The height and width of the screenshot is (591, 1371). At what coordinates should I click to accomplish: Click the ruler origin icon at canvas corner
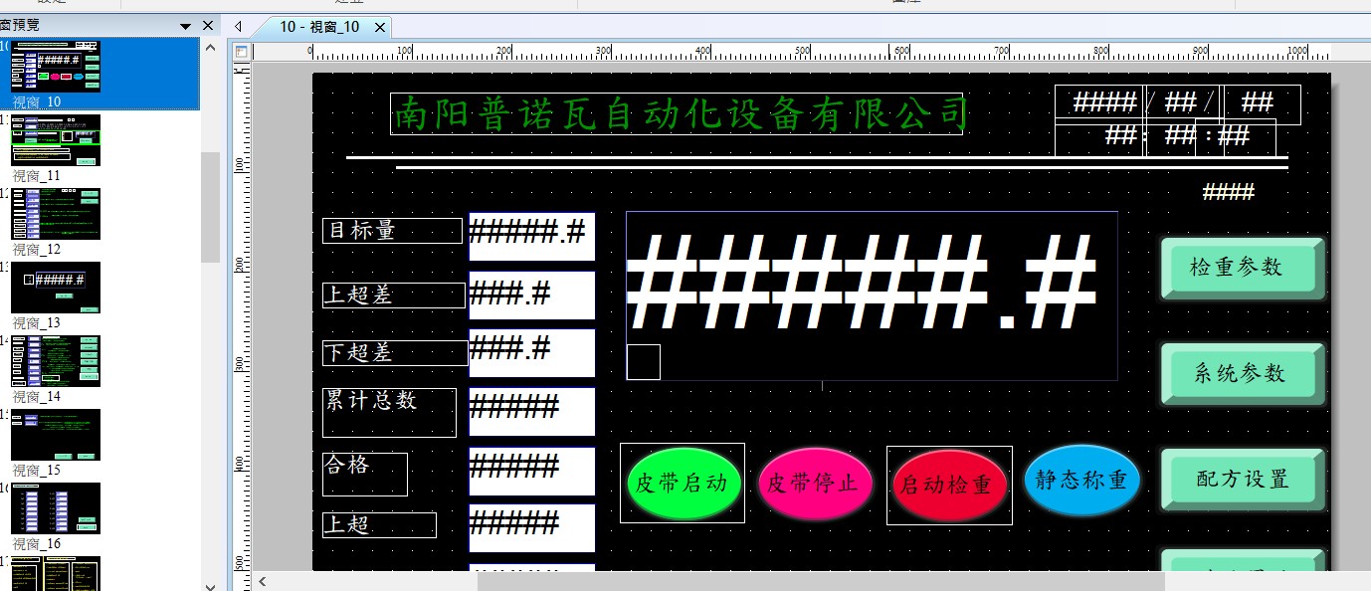tap(241, 52)
